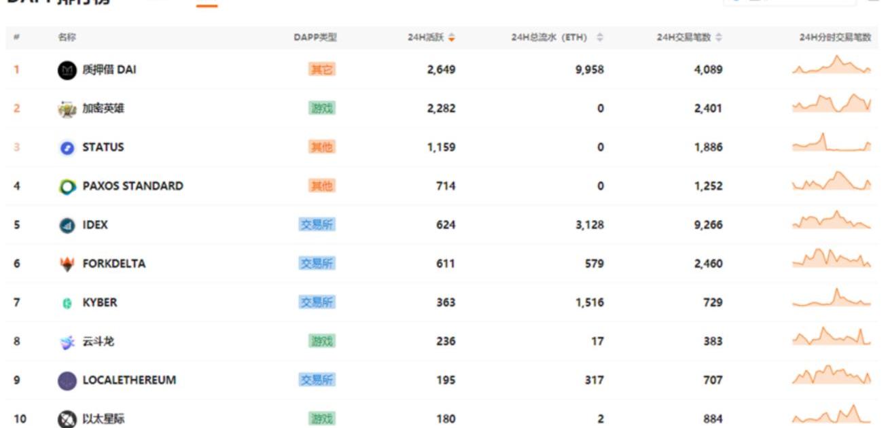Click the 其他 tag for PAXOS STANDARD
888x428 pixels.
point(322,185)
